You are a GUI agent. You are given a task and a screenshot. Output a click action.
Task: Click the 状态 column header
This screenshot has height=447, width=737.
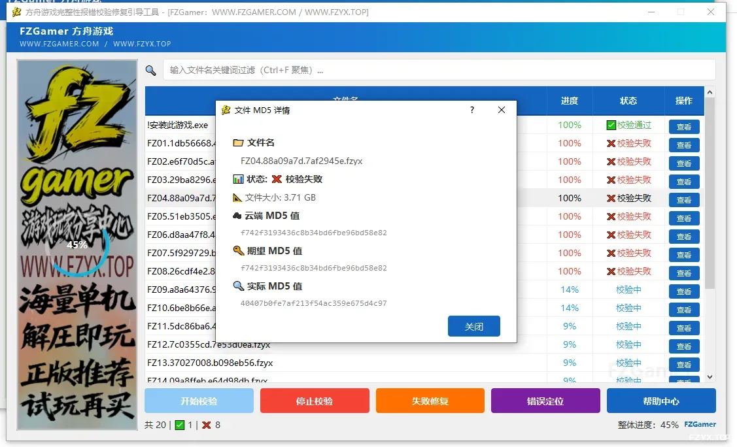pyautogui.click(x=628, y=101)
